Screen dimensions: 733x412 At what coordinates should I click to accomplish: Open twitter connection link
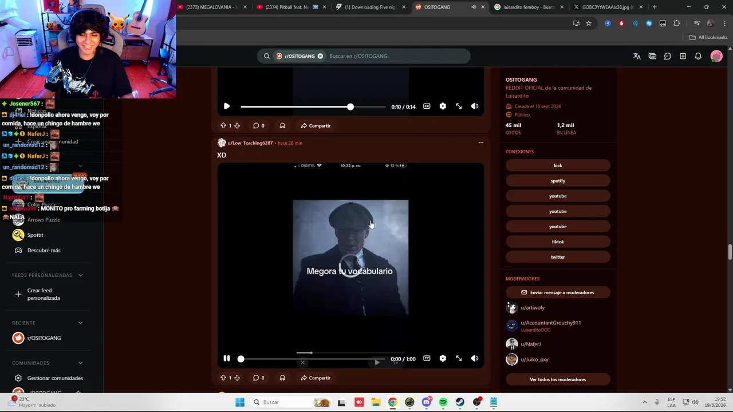pyautogui.click(x=558, y=257)
